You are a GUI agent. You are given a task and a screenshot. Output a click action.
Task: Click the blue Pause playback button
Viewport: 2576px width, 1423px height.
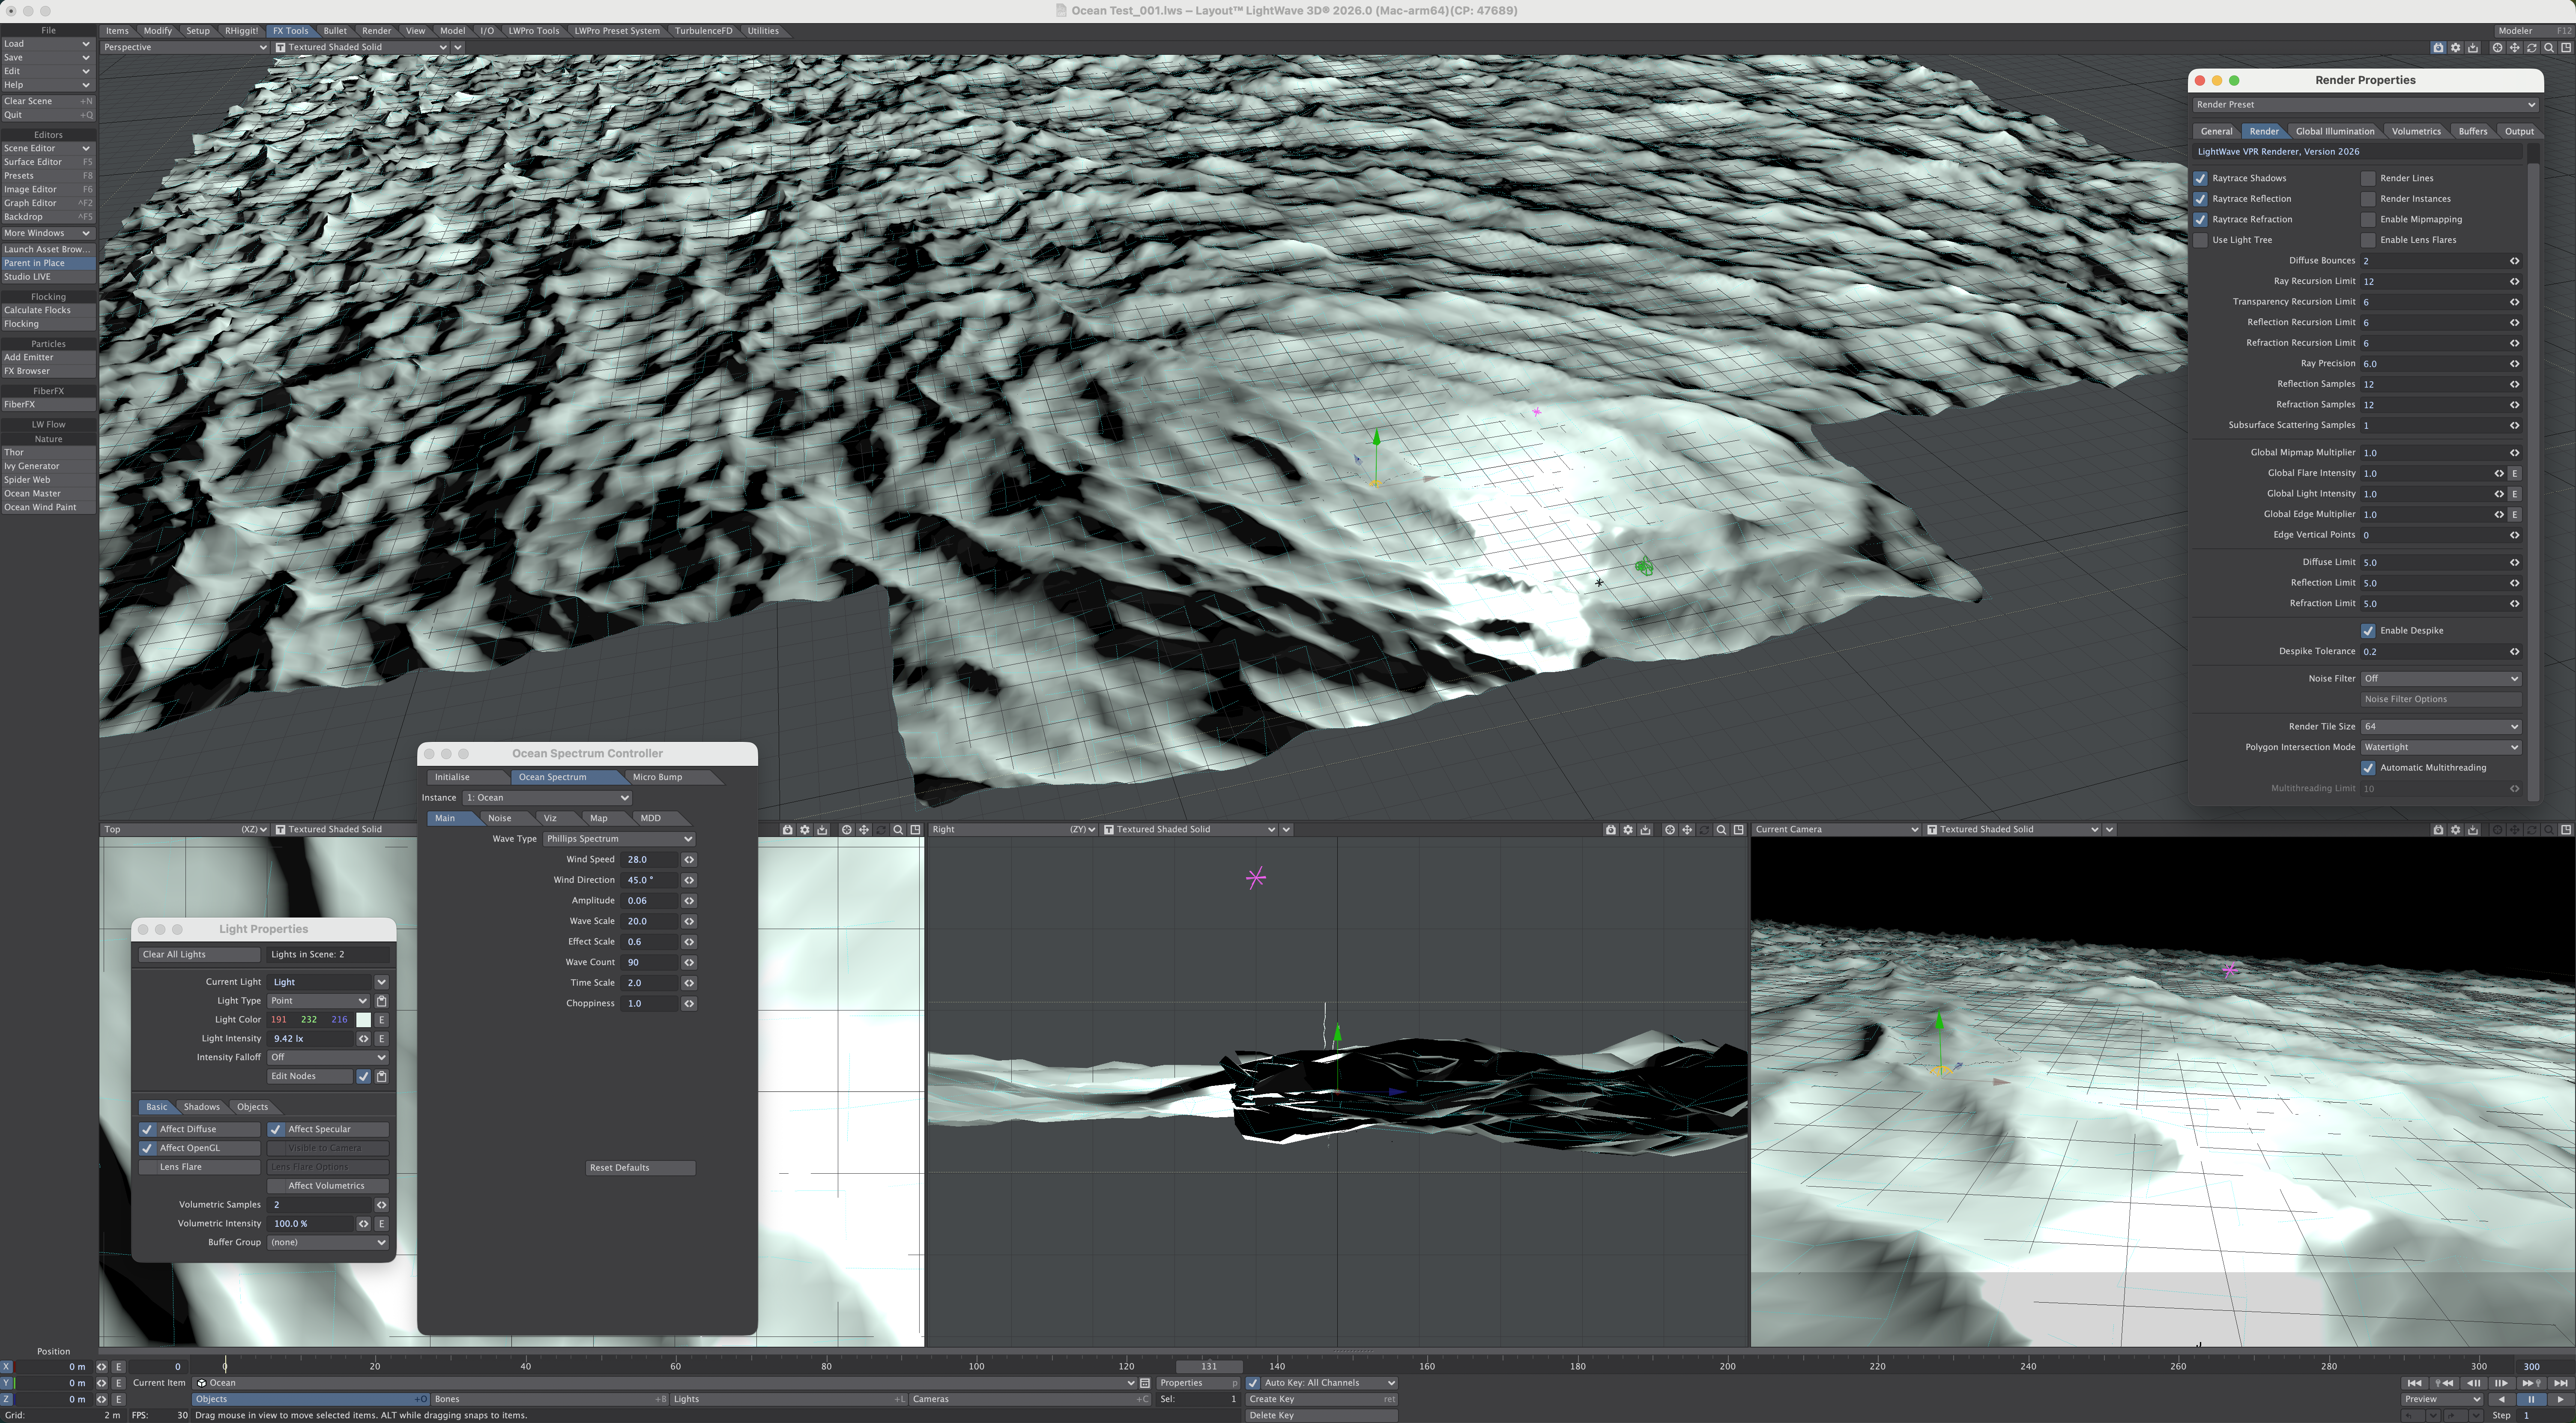coord(2532,1399)
